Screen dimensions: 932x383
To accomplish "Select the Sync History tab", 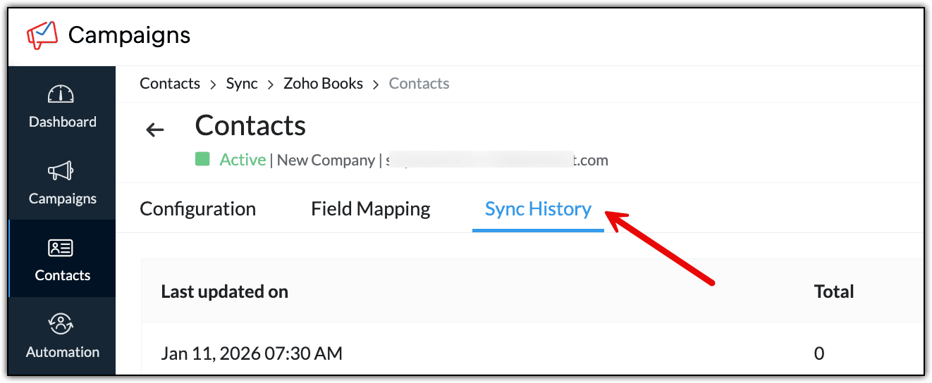I will pos(538,209).
